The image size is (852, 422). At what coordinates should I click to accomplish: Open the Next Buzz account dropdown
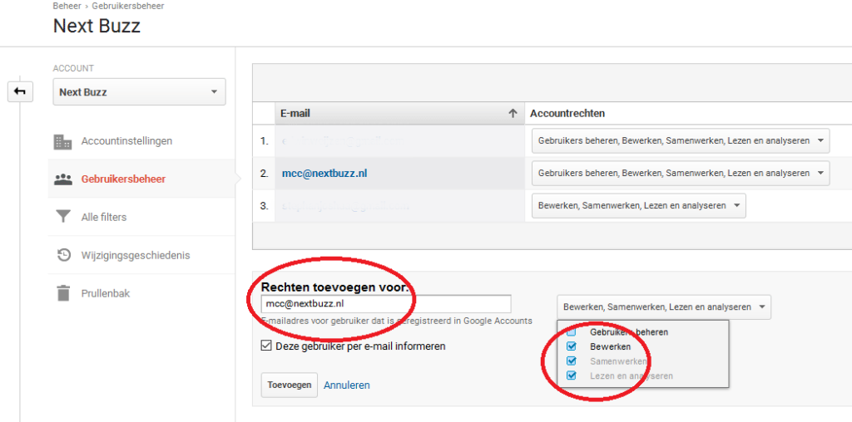(139, 92)
